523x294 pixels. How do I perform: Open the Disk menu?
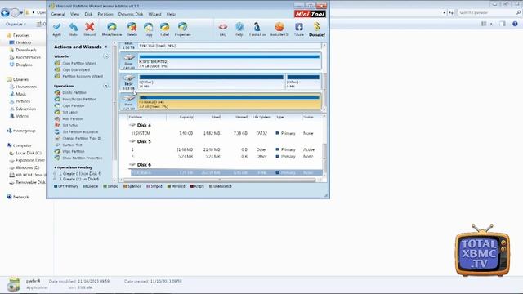[x=88, y=15]
